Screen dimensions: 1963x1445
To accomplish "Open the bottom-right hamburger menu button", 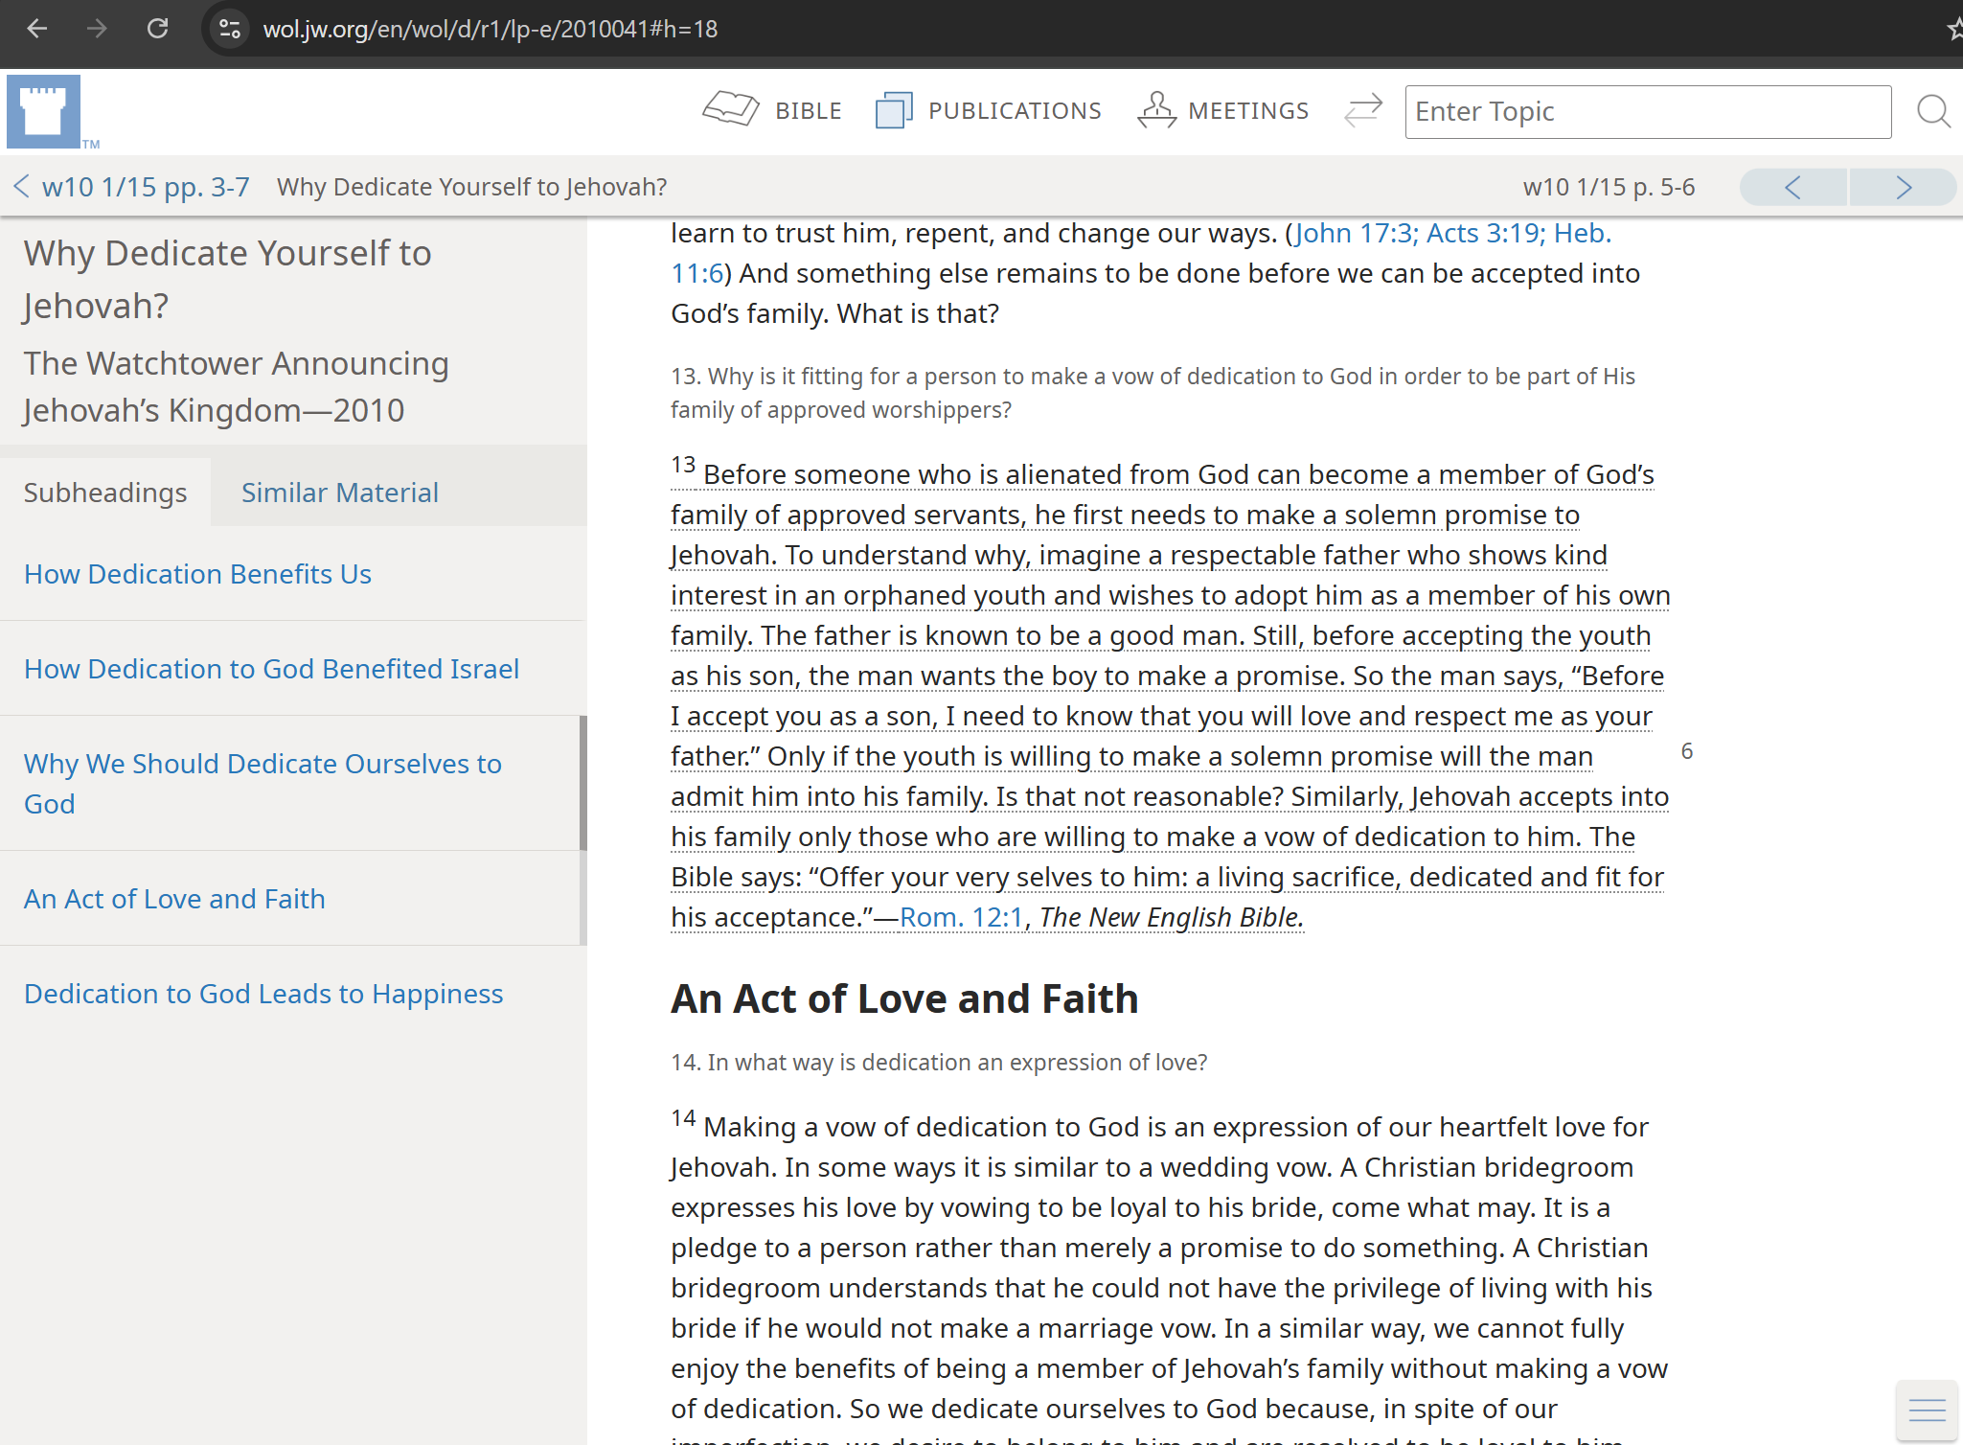I will pos(1927,1410).
